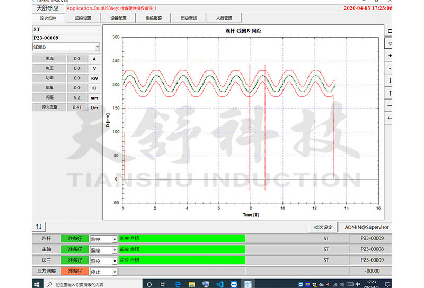Open the 人员管理 tab
The width and height of the screenshot is (424, 288).
[x=224, y=18]
